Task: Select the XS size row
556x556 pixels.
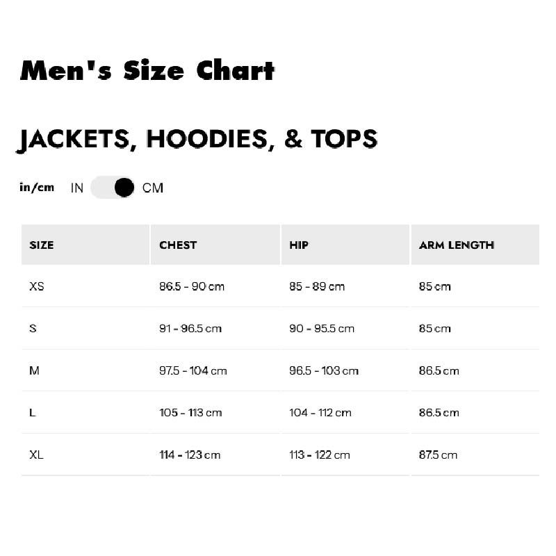Action: click(x=37, y=286)
